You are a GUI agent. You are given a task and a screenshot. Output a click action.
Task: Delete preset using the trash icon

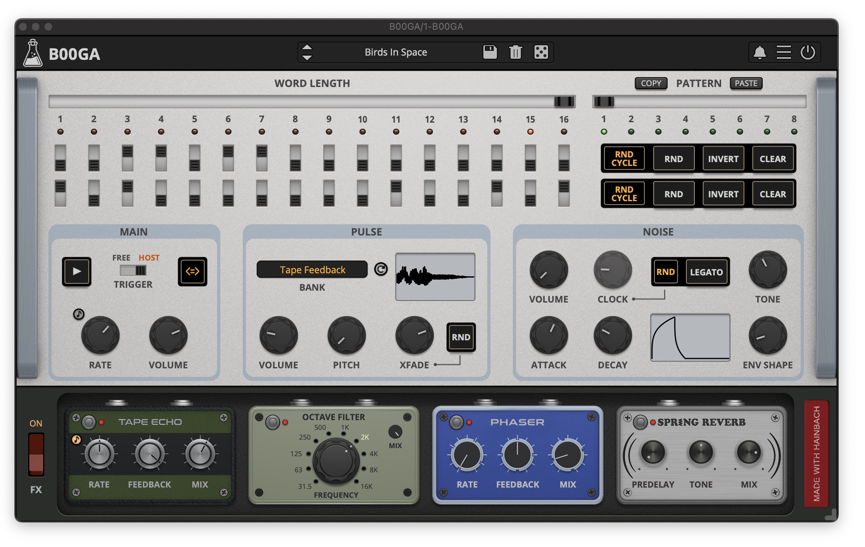click(515, 52)
